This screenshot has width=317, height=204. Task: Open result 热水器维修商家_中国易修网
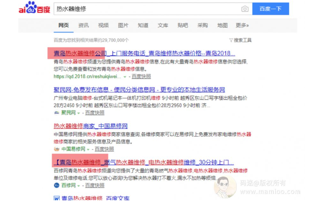coord(91,126)
